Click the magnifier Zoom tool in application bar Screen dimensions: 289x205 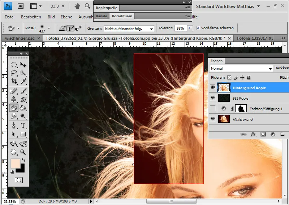(87, 6)
